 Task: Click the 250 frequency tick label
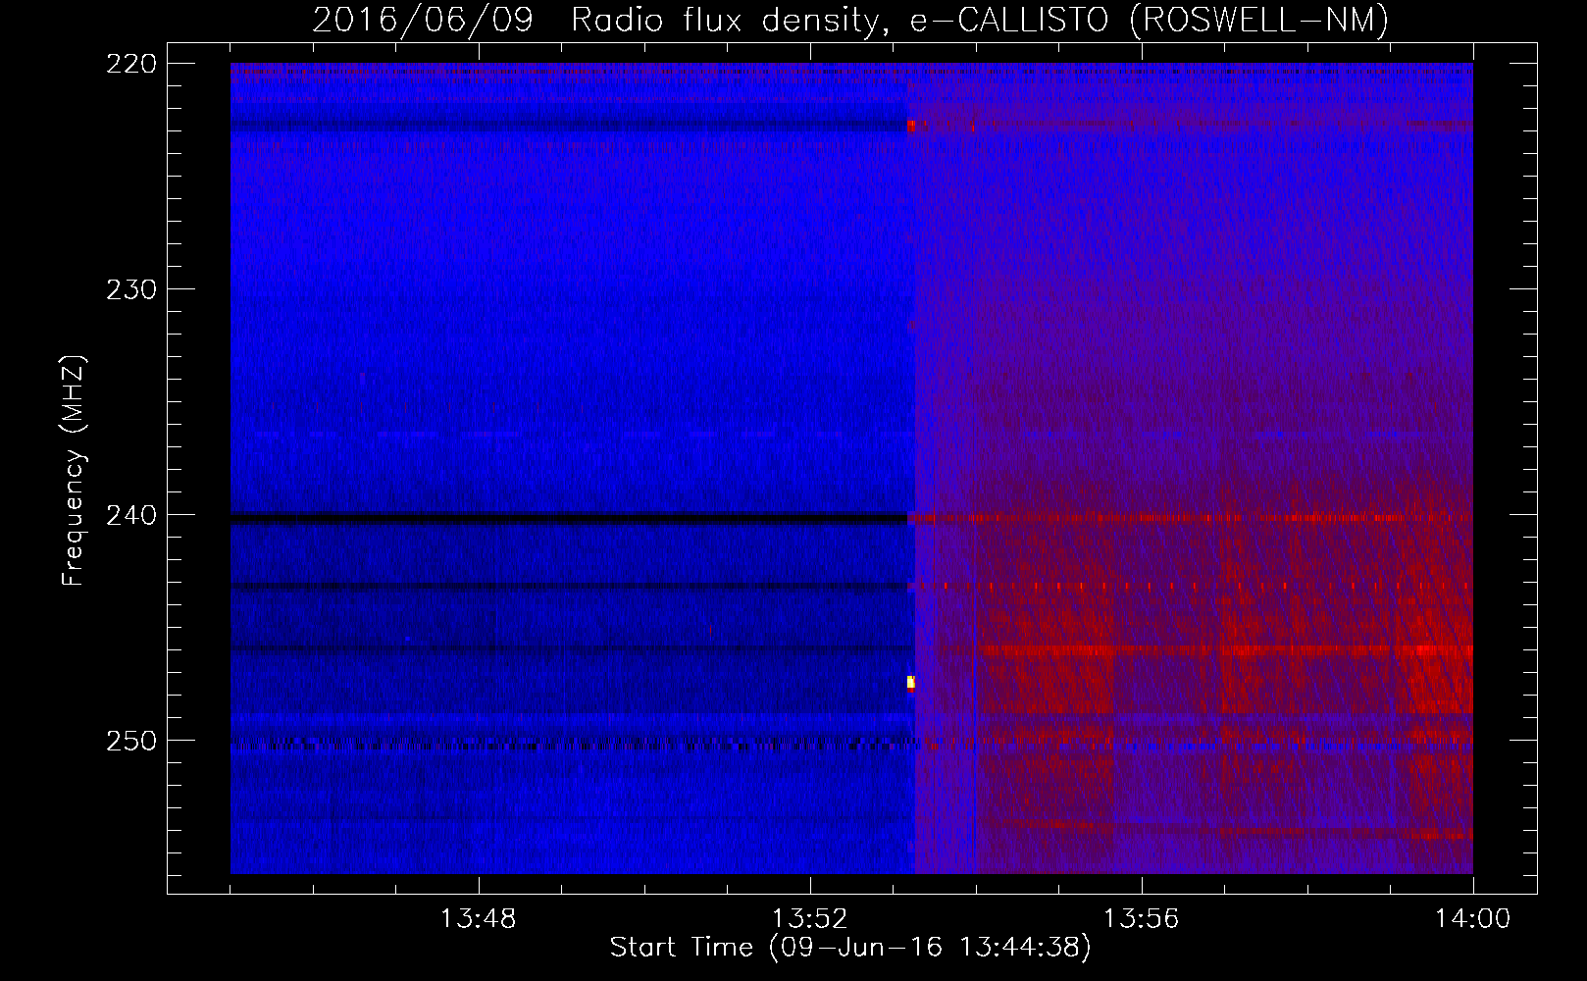pos(131,741)
